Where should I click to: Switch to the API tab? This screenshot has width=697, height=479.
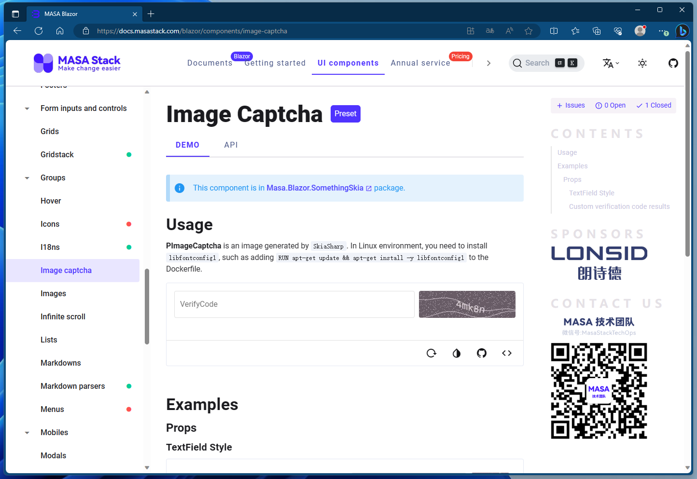click(x=231, y=145)
